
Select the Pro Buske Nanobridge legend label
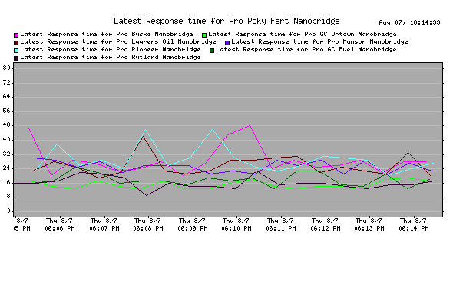pos(107,34)
